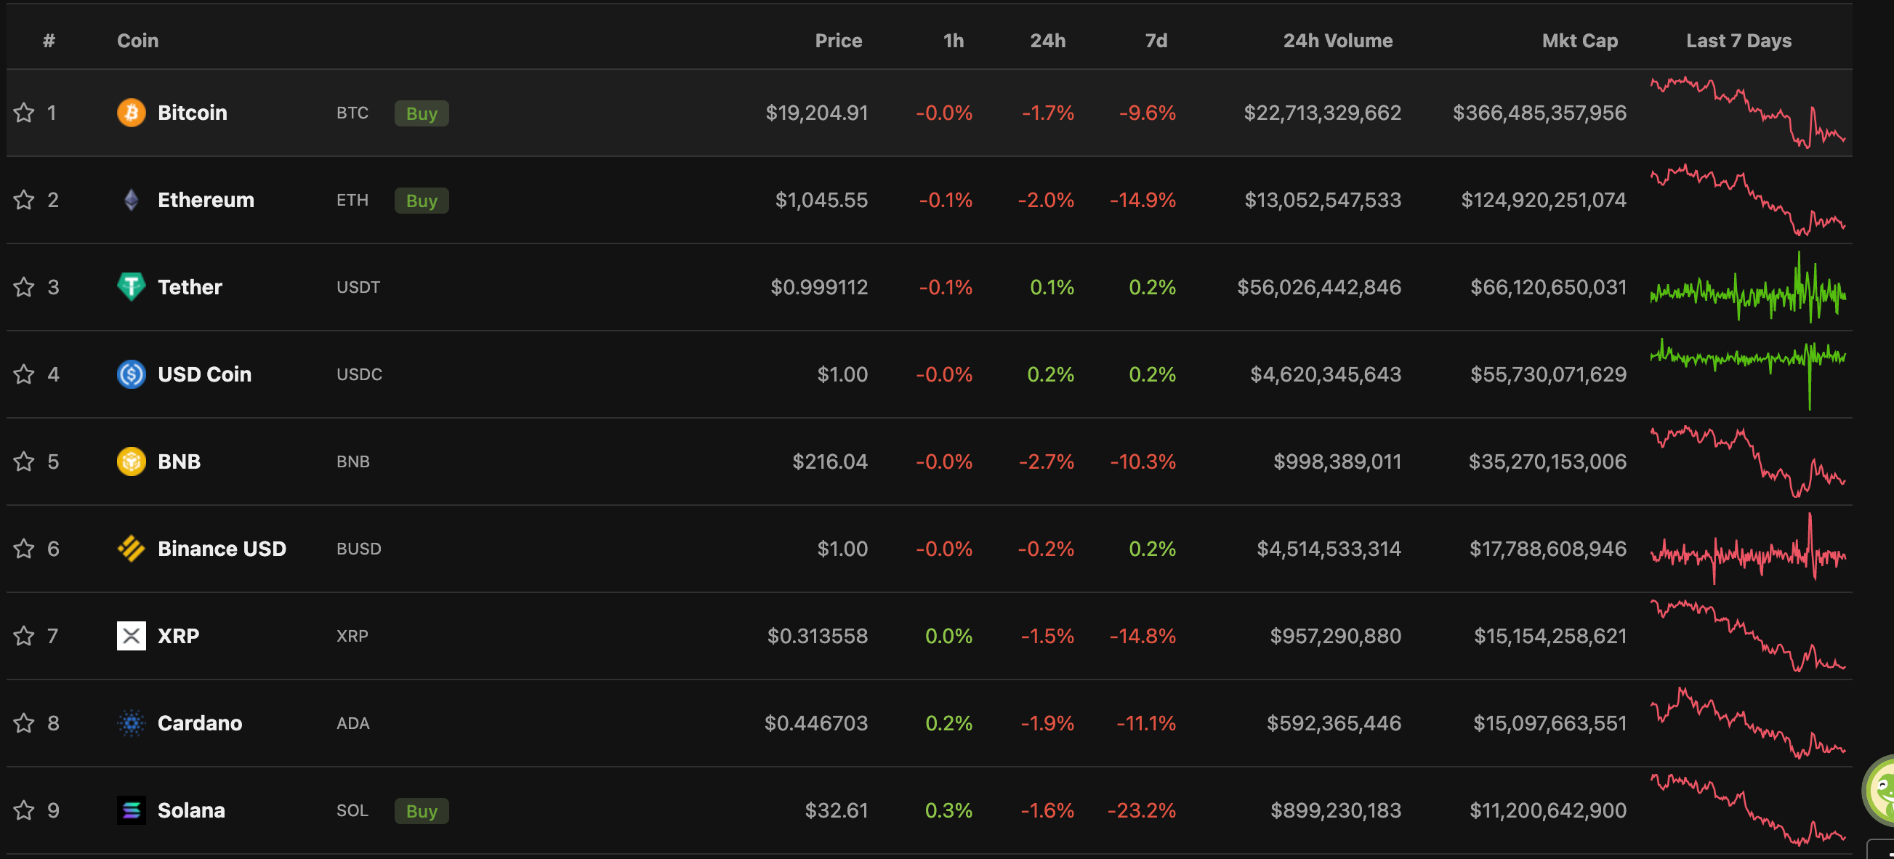Screen dimensions: 1894x859
Task: Click the Bitcoin coin logo icon
Action: point(131,113)
